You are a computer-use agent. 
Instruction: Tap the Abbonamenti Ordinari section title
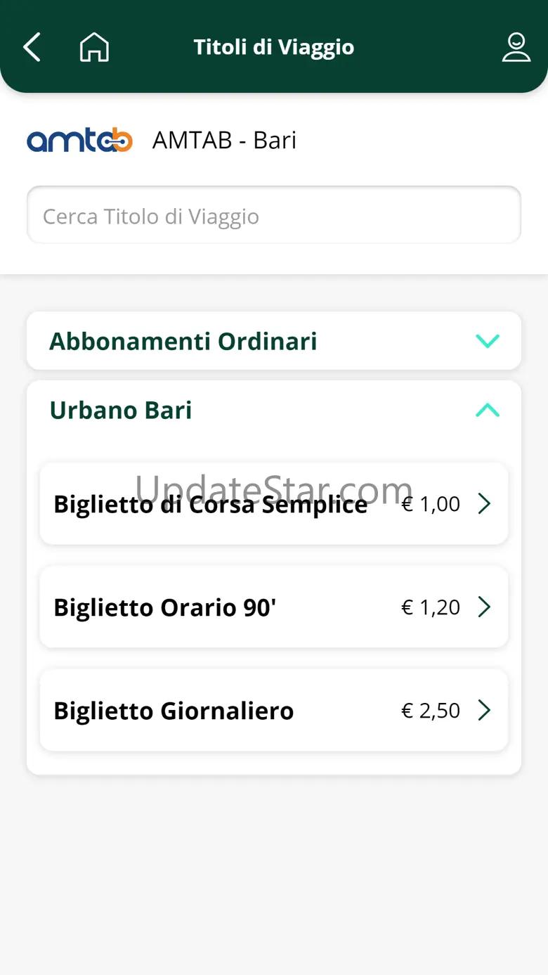tap(183, 341)
